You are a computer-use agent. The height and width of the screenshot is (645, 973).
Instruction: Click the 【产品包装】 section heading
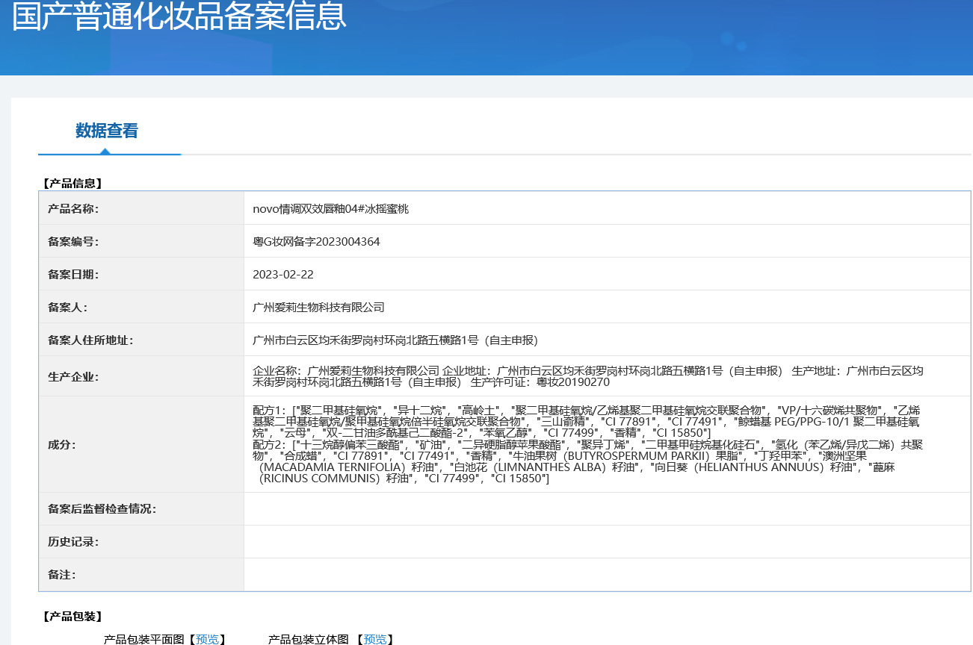click(x=72, y=617)
